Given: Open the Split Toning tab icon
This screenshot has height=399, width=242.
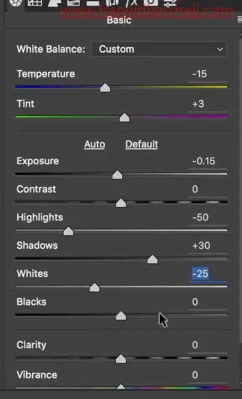Looking at the screenshot, I should (93, 3).
